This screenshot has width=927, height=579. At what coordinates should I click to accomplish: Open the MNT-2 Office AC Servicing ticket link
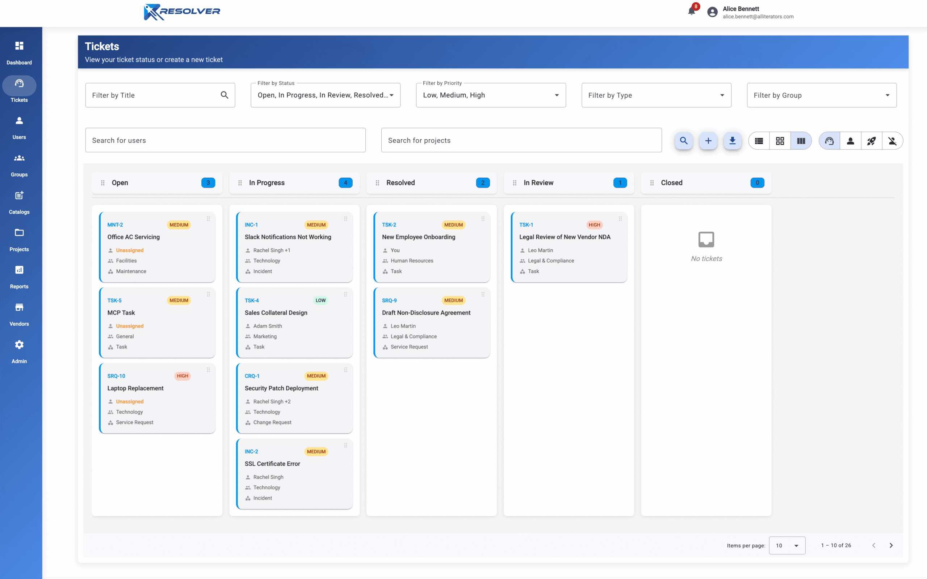point(114,225)
